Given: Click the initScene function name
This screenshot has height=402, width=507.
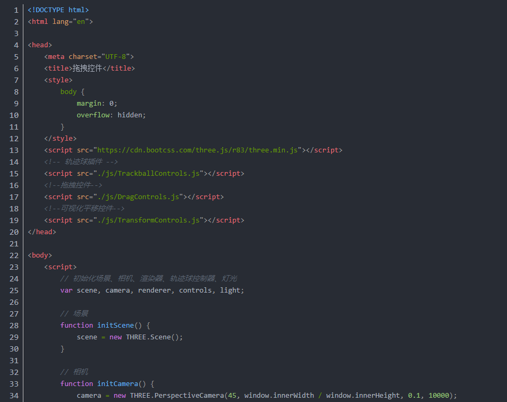Looking at the screenshot, I should click(x=115, y=325).
